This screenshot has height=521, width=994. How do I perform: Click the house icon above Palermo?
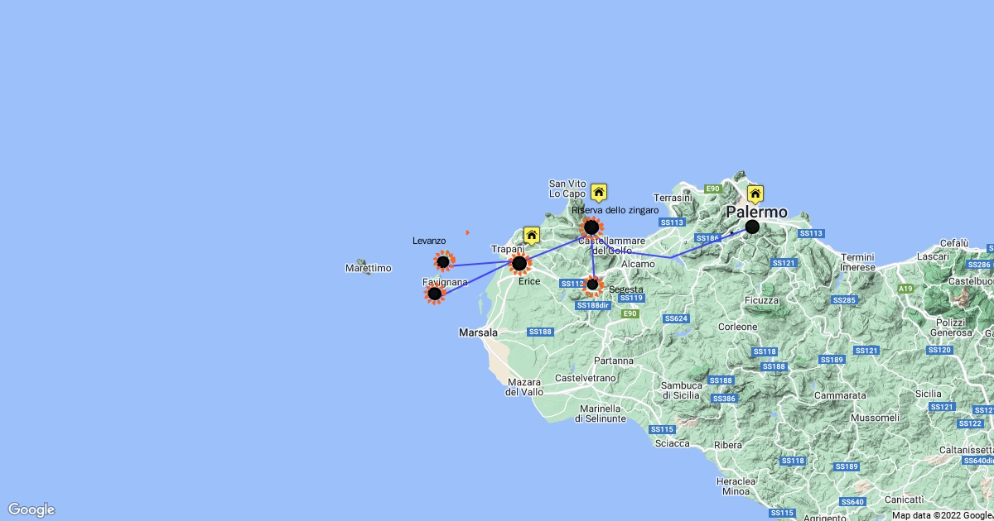[755, 195]
